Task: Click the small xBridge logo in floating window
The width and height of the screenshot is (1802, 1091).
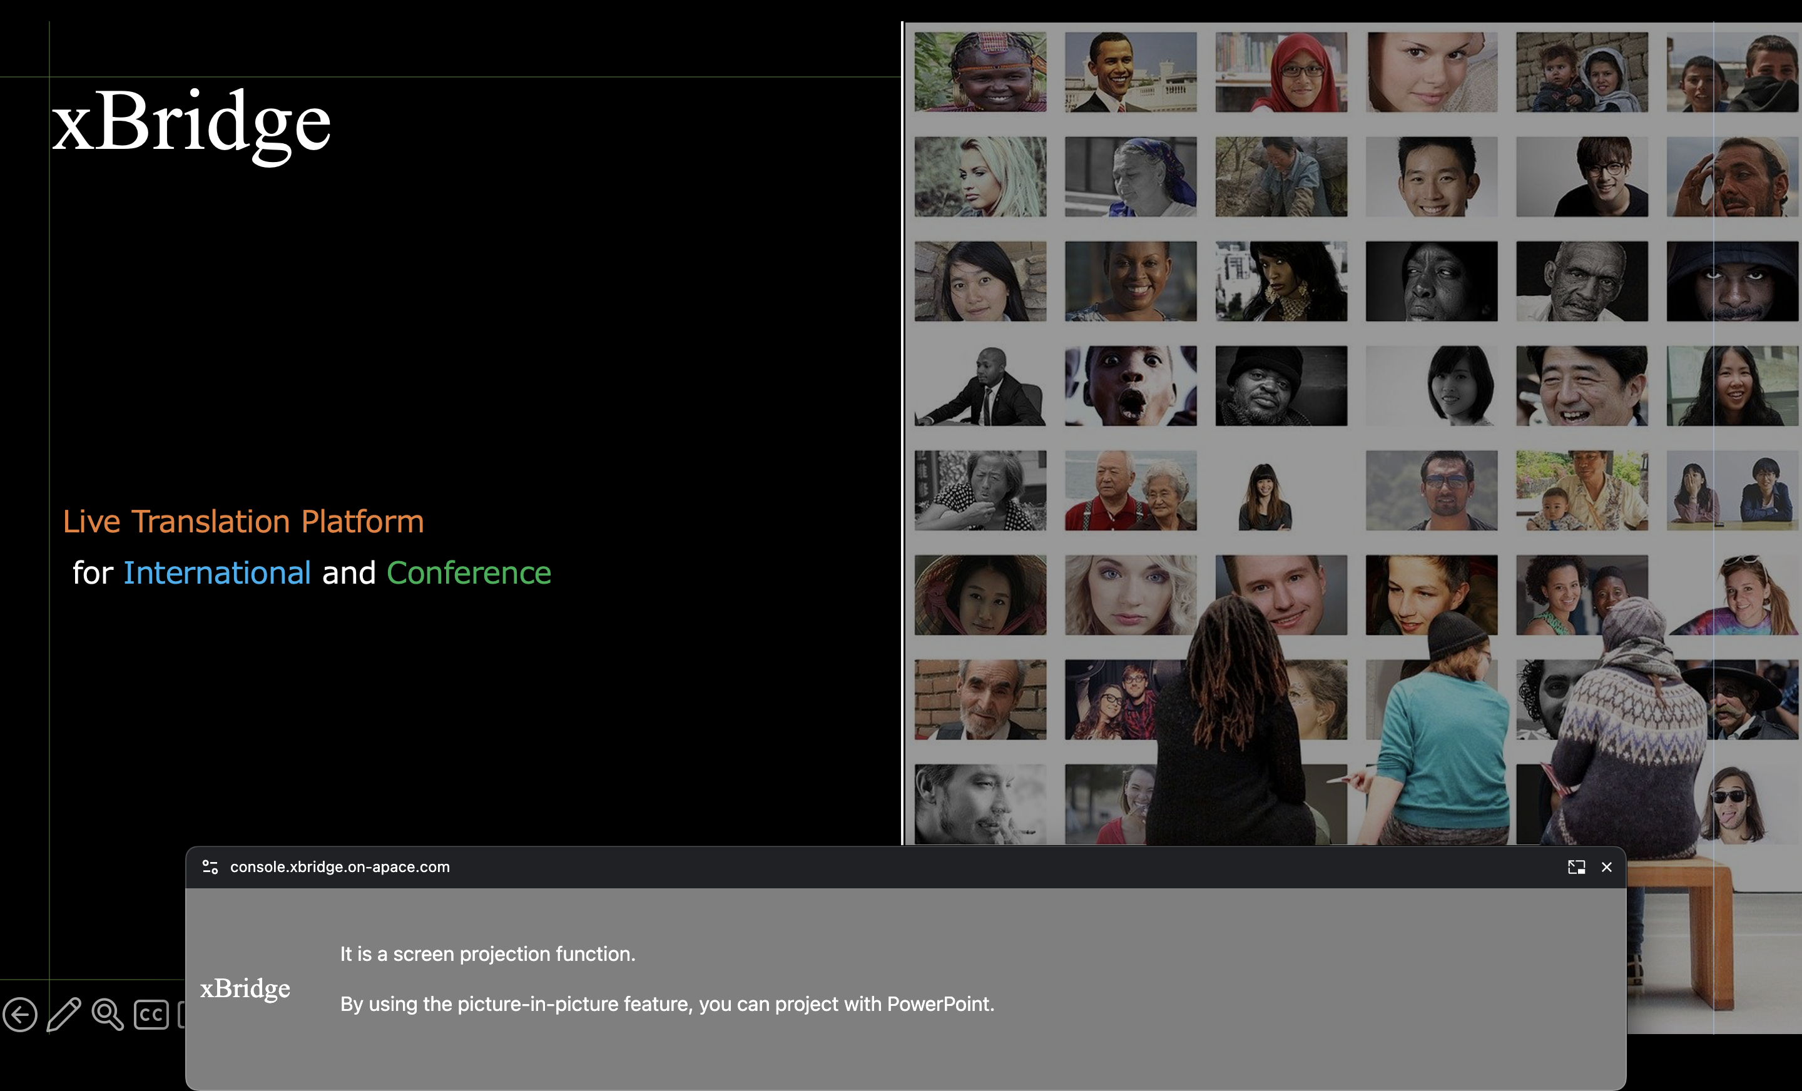Action: point(245,988)
